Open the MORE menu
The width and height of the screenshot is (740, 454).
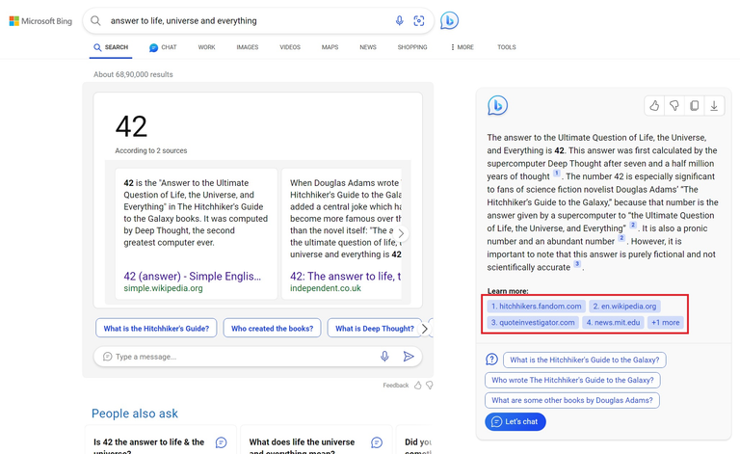462,47
